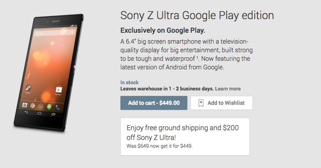321x168 pixels.
Task: Tap the Camera icon in the phone dock
Action: coord(25,105)
